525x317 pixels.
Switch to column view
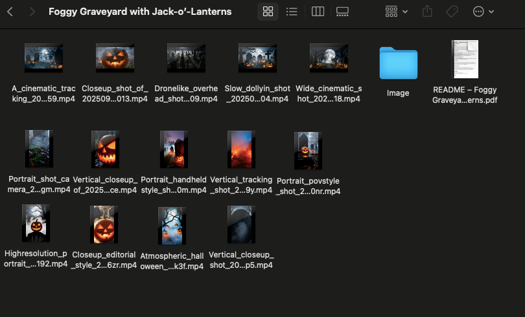click(x=318, y=12)
